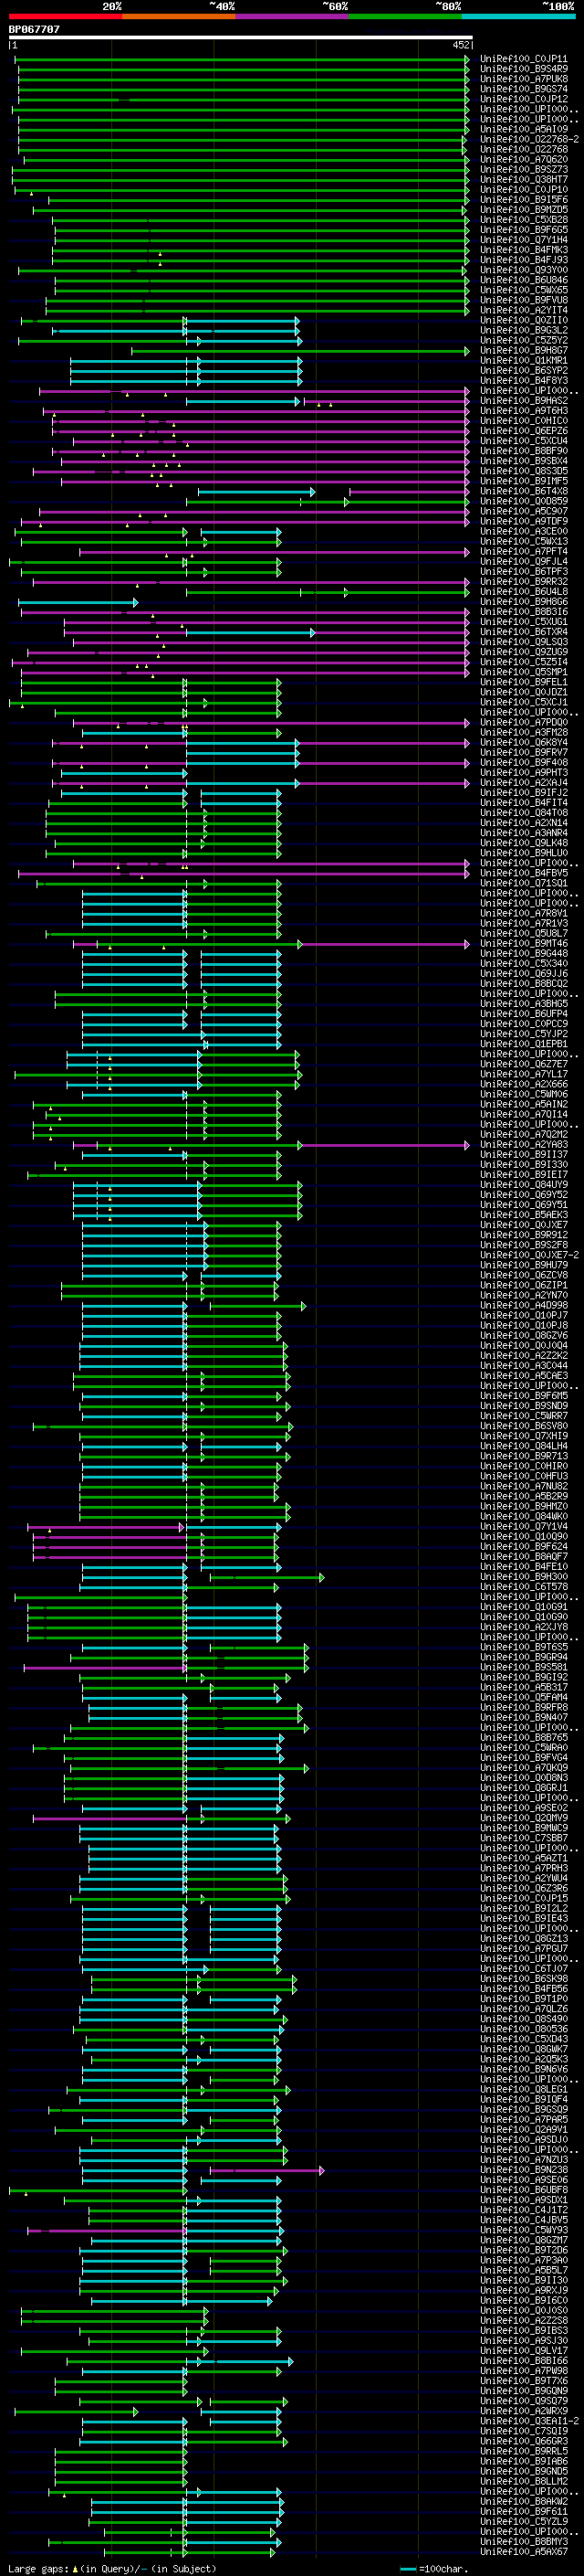Screen dimensions: 584x2576
Task: Click the orange ~40% identity color swatch
Action: (179, 16)
